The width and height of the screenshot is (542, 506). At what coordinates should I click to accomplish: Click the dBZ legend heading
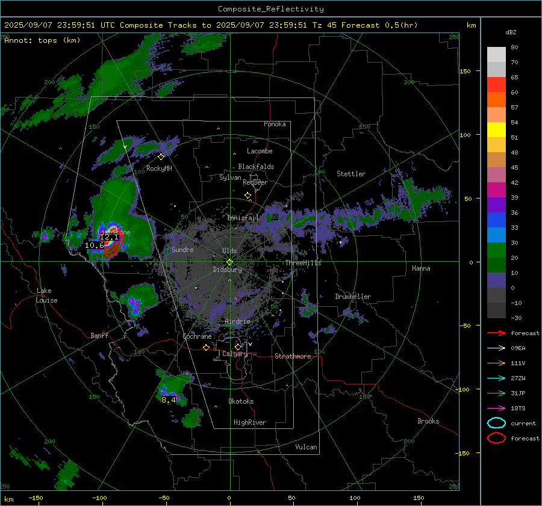511,32
